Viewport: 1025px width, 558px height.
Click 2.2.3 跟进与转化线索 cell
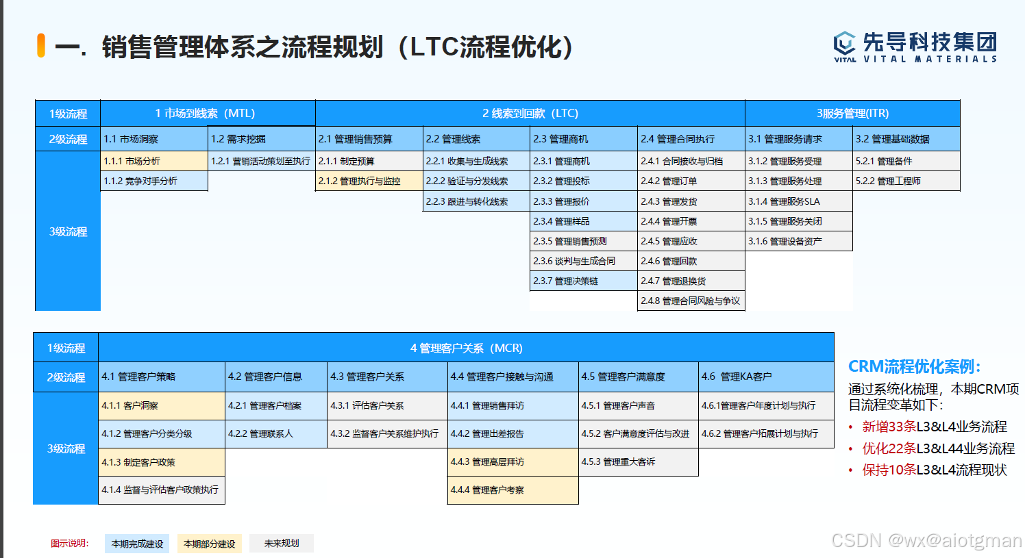pos(477,201)
